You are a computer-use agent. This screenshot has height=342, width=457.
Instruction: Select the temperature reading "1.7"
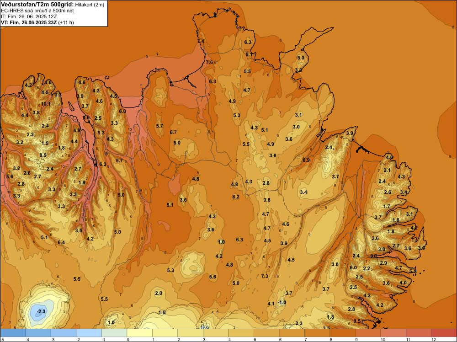[387, 206]
